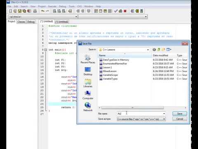198x149 pixels.
Task: Click the Close file toolbar icon
Action: (29, 11)
